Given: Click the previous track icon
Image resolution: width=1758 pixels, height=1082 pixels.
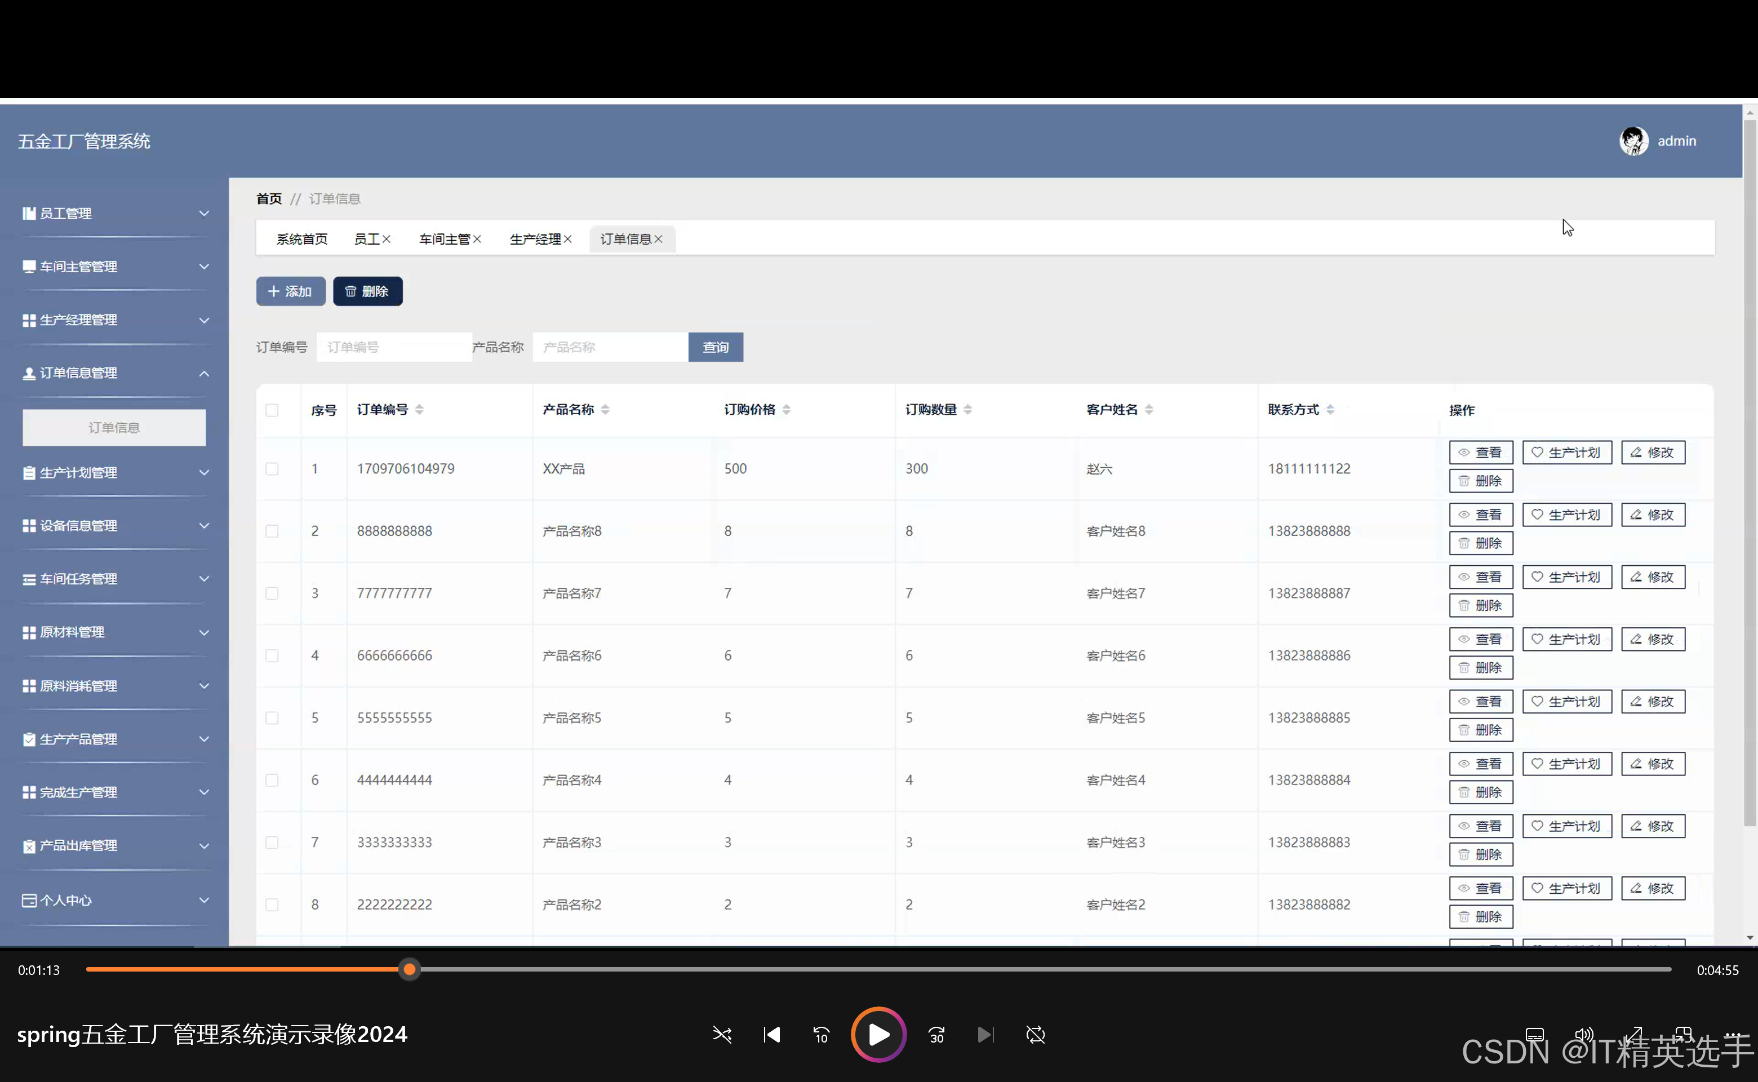Looking at the screenshot, I should tap(771, 1035).
